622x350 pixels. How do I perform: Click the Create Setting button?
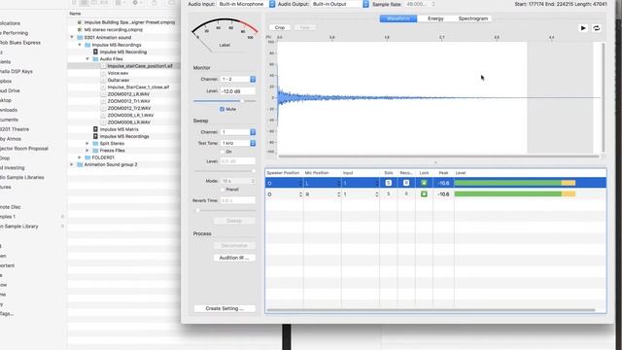click(225, 308)
